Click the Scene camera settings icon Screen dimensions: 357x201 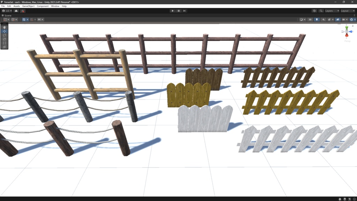tap(343, 20)
